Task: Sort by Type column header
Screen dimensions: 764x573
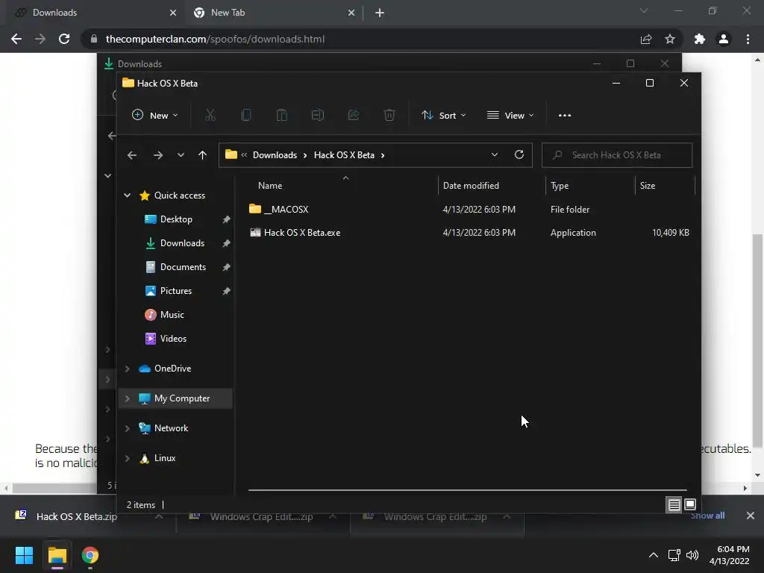Action: tap(560, 186)
